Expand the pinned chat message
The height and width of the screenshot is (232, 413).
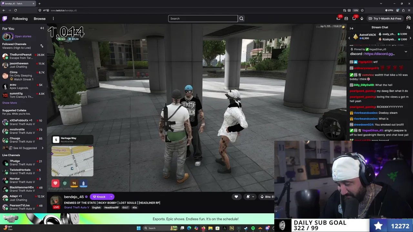click(x=406, y=52)
